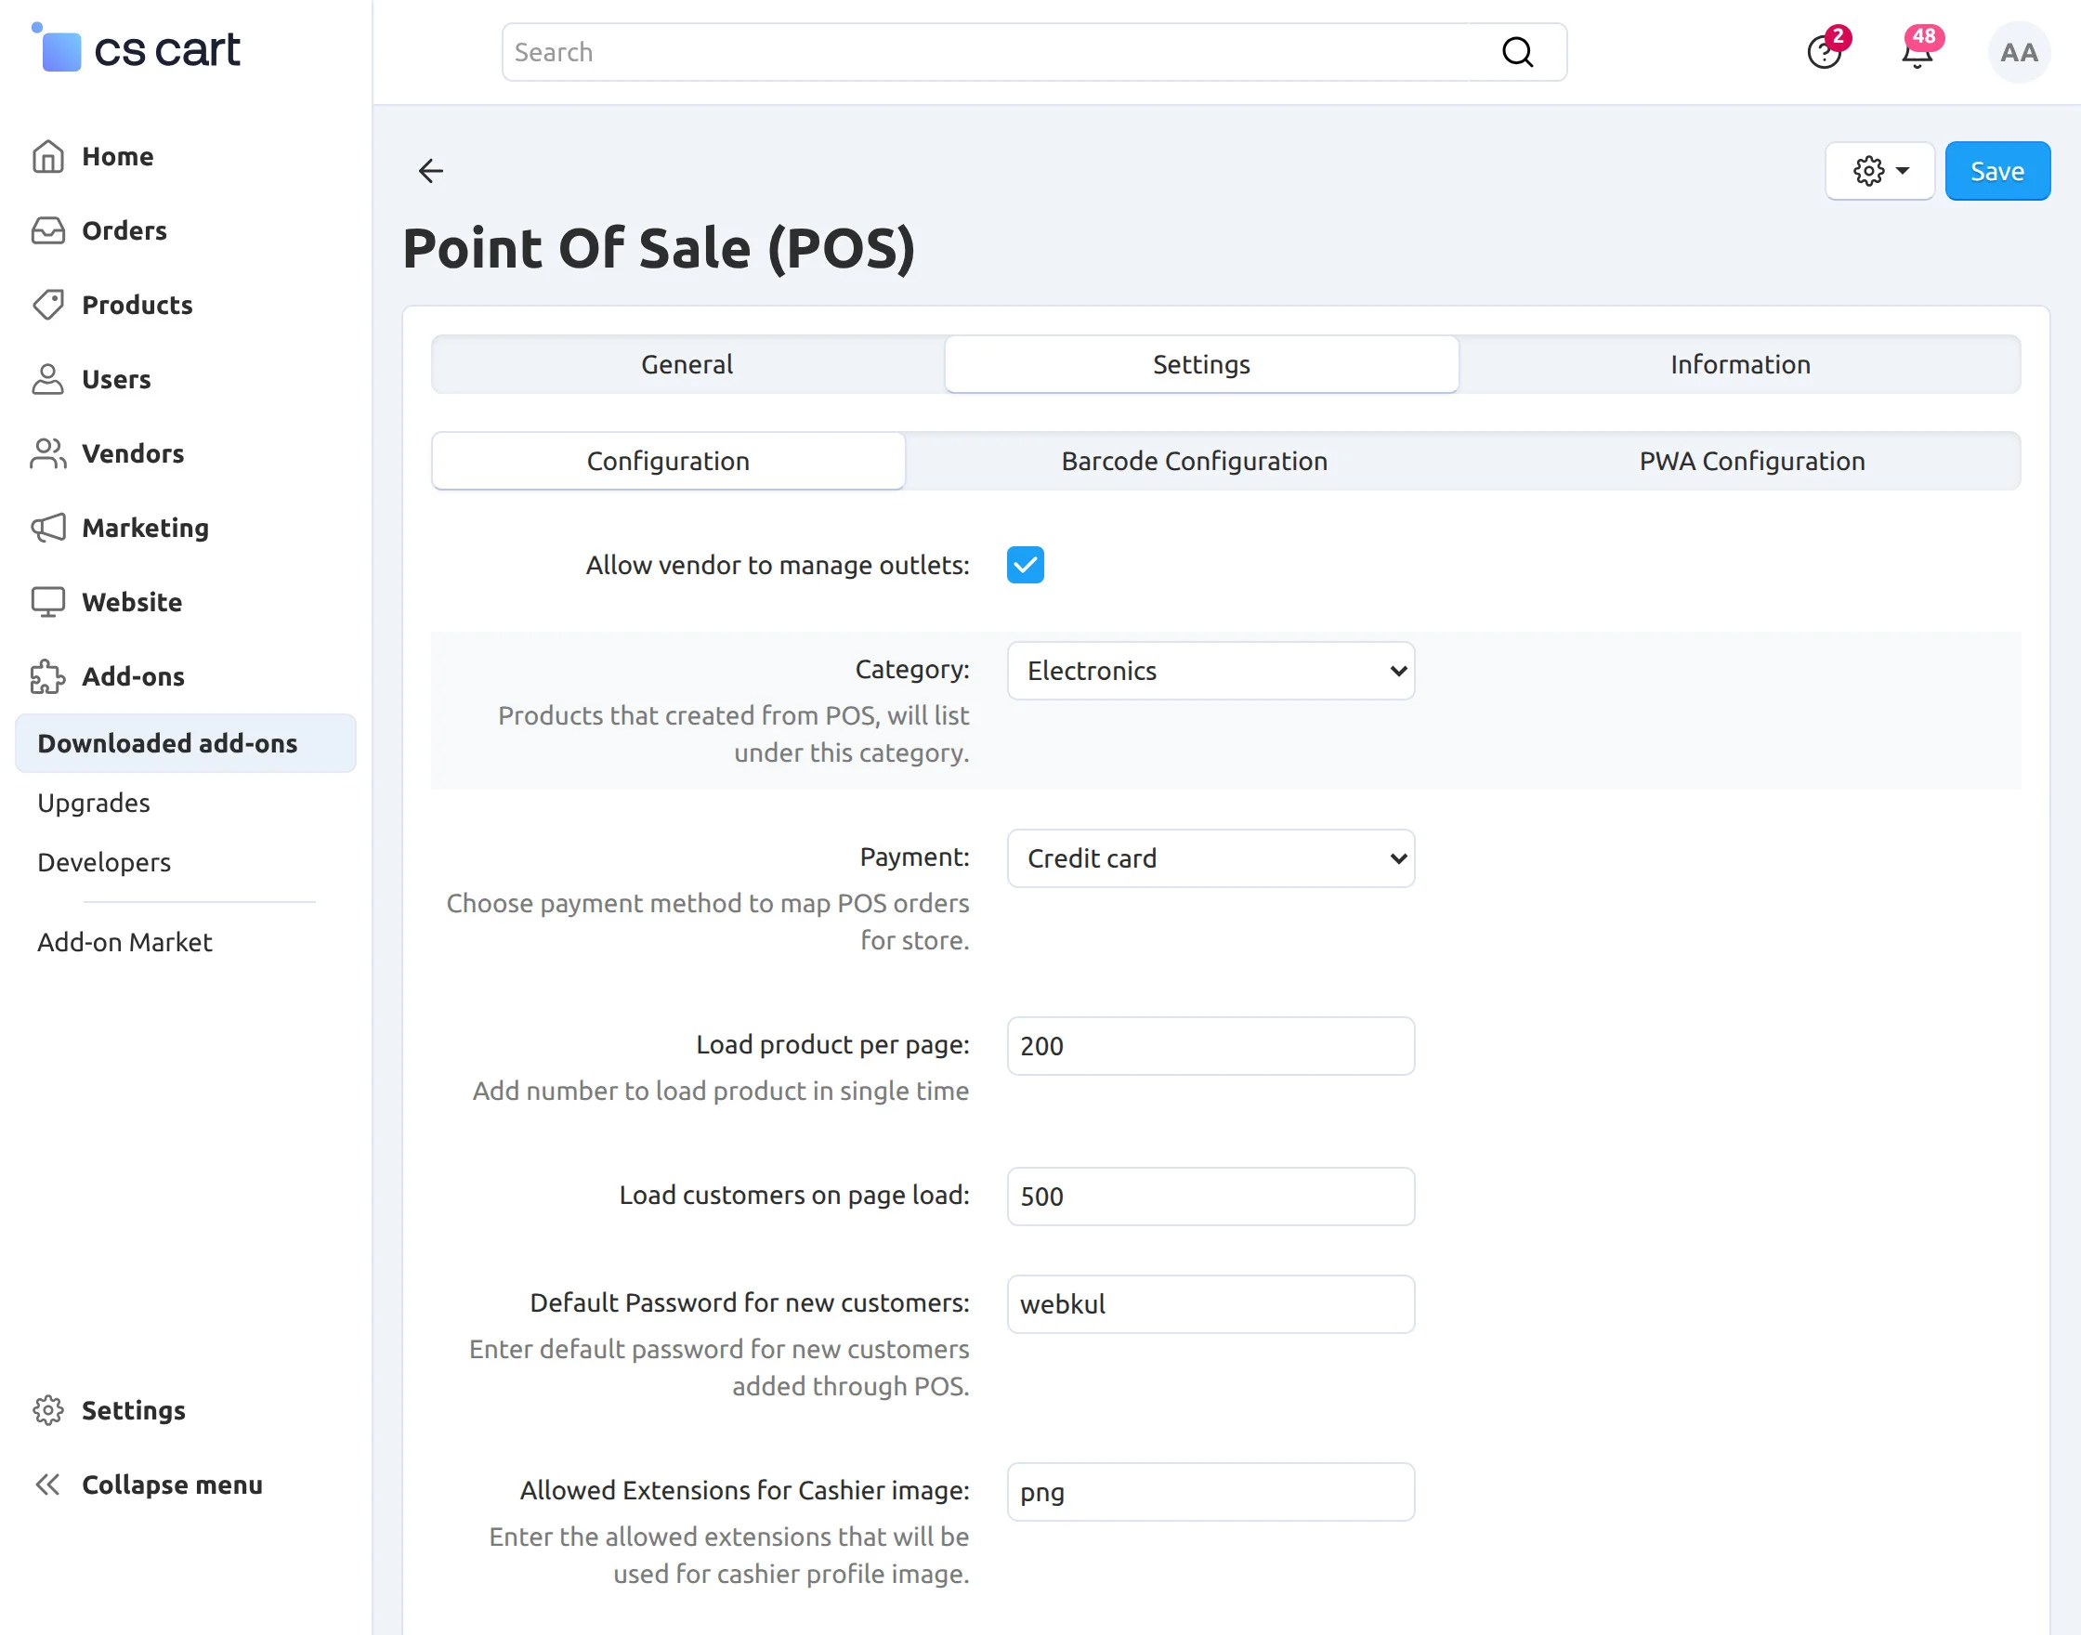Click the Home house icon in sidebar
2081x1635 pixels.
click(x=48, y=156)
